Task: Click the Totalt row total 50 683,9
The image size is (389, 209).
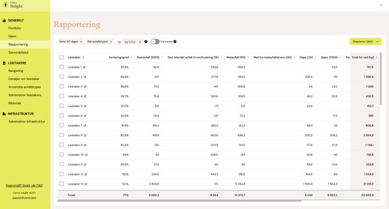Action: point(368,195)
